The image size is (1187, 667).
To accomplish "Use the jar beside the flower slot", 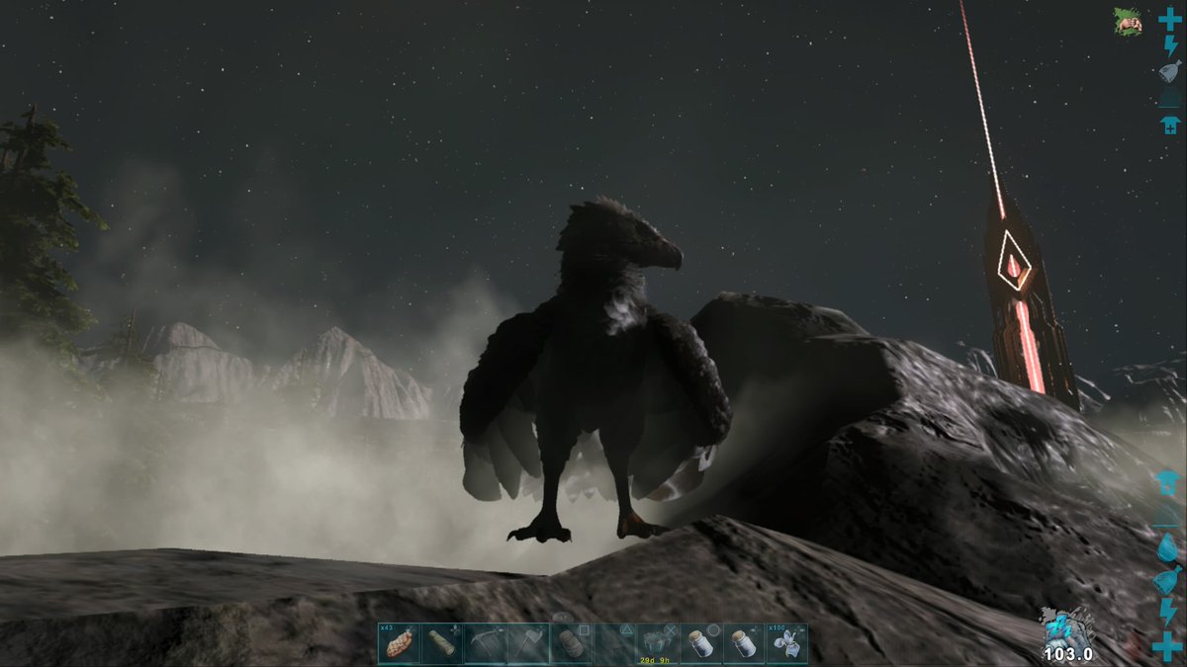I will pos(744,643).
